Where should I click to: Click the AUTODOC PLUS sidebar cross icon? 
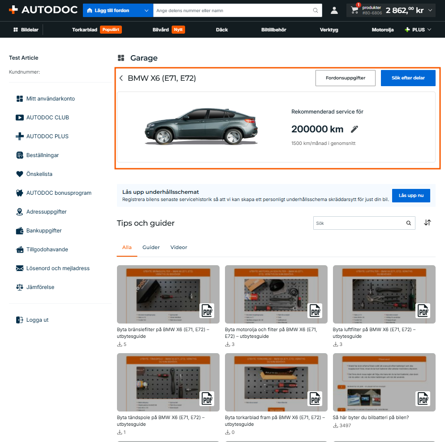pyautogui.click(x=20, y=136)
